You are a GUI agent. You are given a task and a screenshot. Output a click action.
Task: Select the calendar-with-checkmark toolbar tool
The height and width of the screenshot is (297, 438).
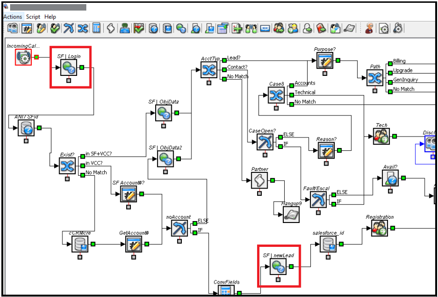pyautogui.click(x=223, y=28)
